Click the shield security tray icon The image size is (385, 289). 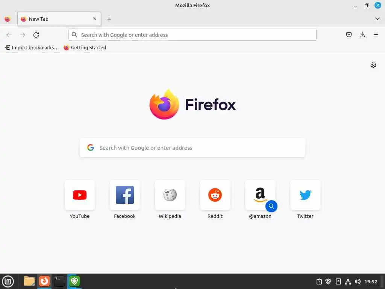pos(328,281)
